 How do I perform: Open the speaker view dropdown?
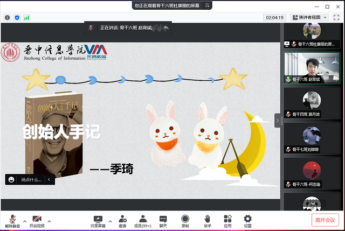[x=309, y=17]
